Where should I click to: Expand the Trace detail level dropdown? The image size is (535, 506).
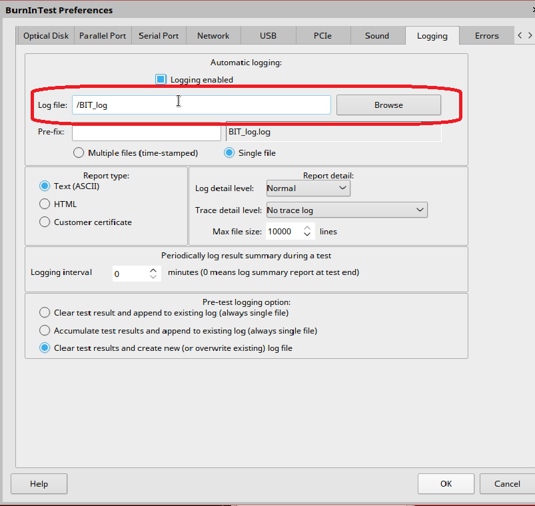(346, 210)
